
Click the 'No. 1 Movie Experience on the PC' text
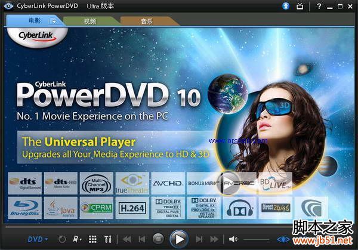pyautogui.click(x=92, y=116)
